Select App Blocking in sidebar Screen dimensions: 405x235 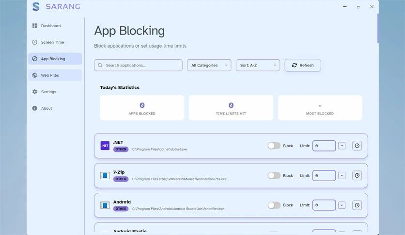[55, 59]
